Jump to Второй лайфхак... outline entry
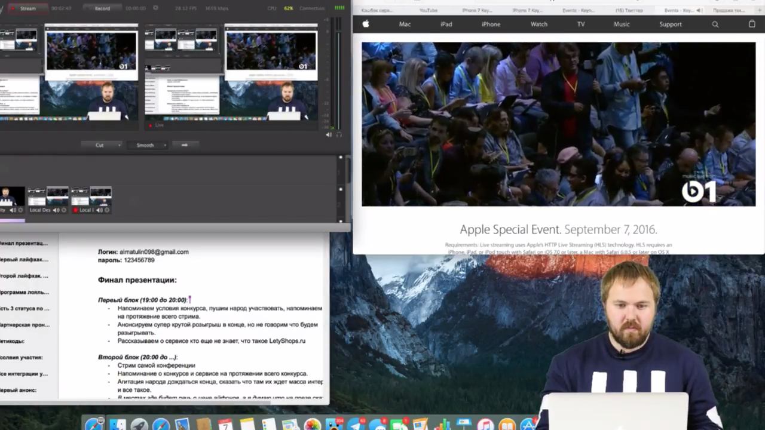Screen dimensions: 765x430 [24, 276]
